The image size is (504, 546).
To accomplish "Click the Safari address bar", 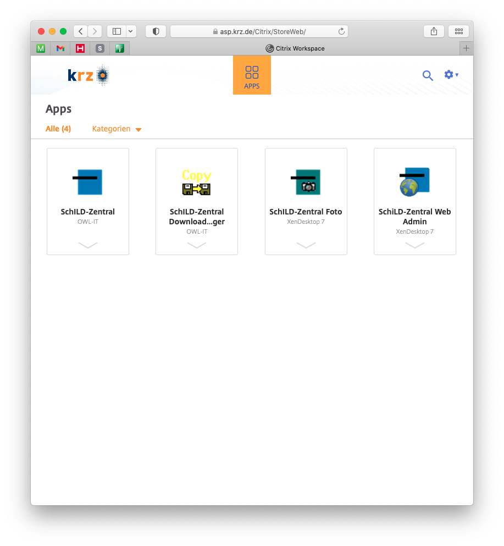I will coord(258,31).
